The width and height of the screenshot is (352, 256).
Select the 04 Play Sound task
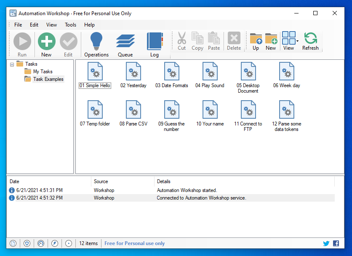[210, 75]
